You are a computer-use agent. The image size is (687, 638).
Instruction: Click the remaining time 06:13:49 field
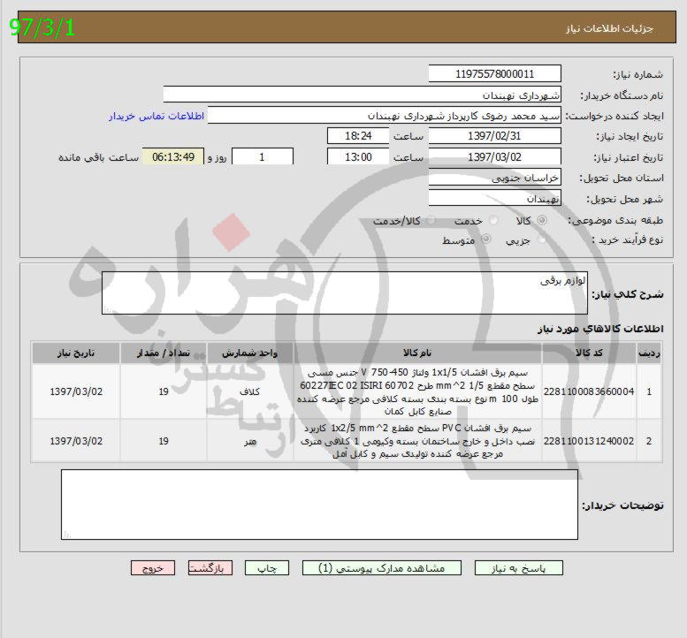(x=173, y=156)
